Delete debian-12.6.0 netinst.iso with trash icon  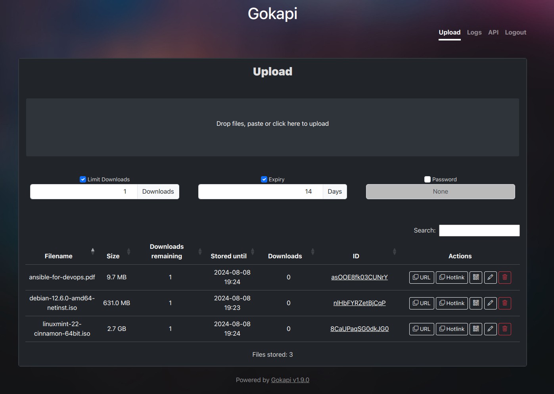(x=505, y=303)
